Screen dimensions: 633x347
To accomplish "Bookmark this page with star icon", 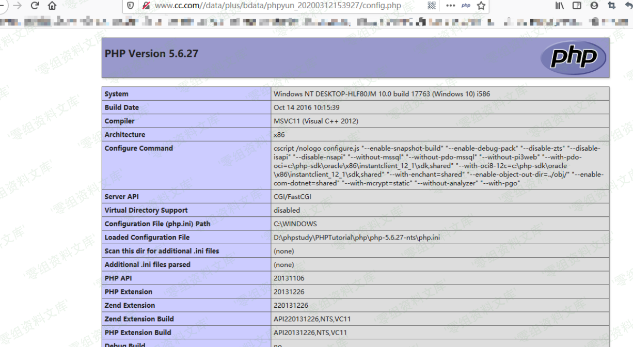I will coord(481,6).
